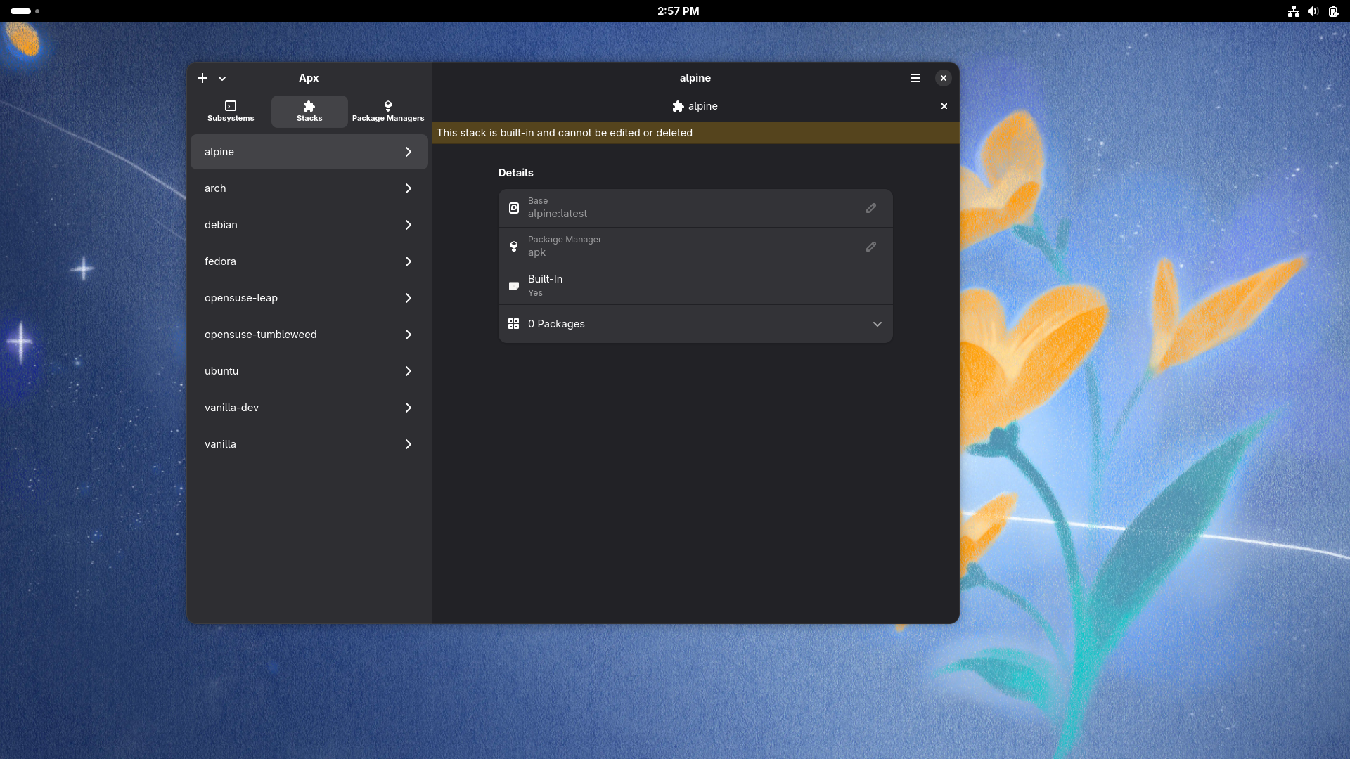1350x759 pixels.
Task: Click chevron arrow on arch row
Action: [409, 188]
